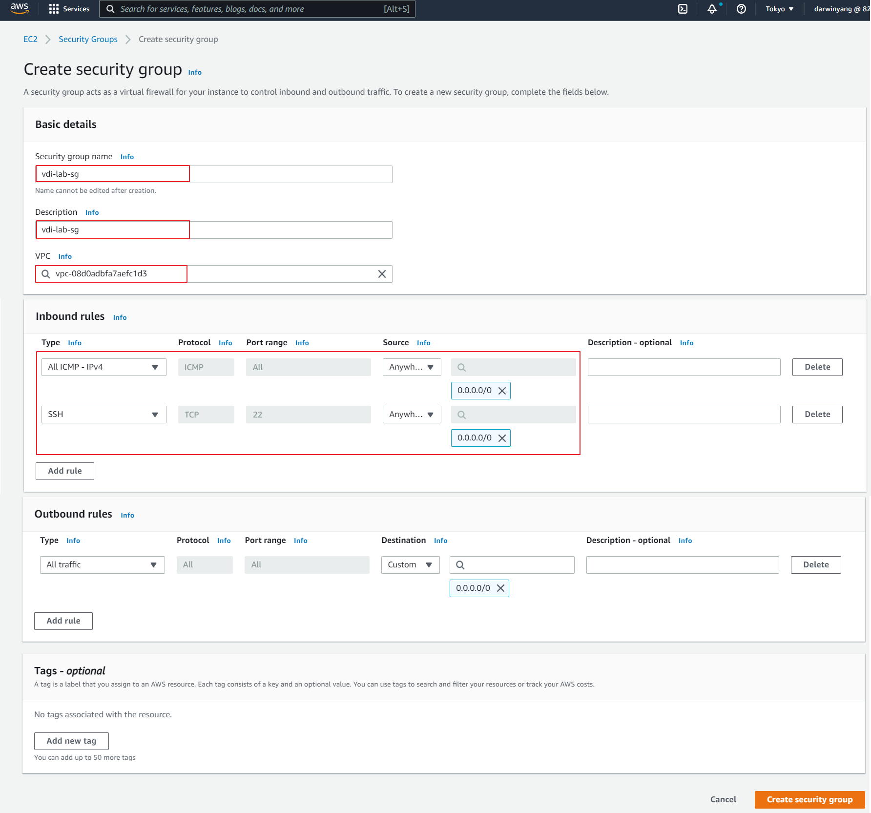Add an inbound rule

pyautogui.click(x=65, y=471)
